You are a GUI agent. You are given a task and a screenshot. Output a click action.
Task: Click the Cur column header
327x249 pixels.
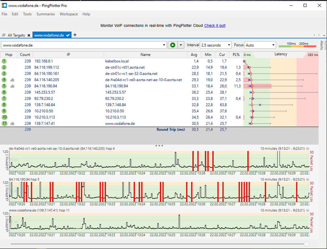[222, 55]
